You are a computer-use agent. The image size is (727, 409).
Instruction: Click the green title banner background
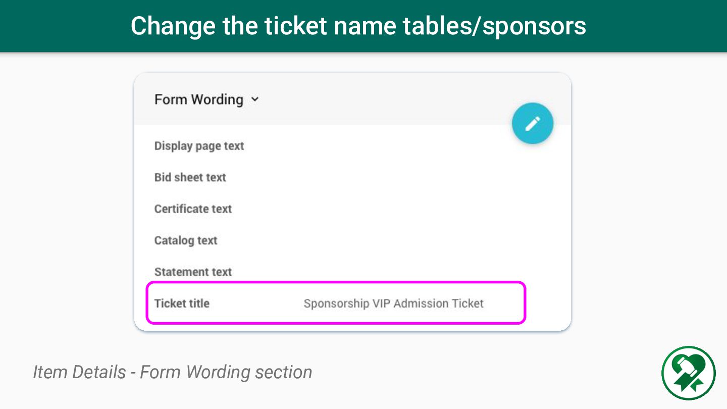point(363,26)
